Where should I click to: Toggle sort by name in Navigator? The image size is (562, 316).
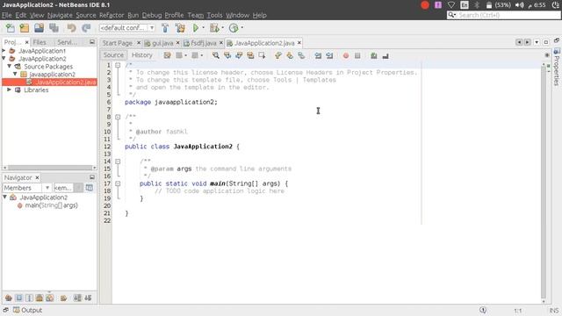[x=77, y=298]
